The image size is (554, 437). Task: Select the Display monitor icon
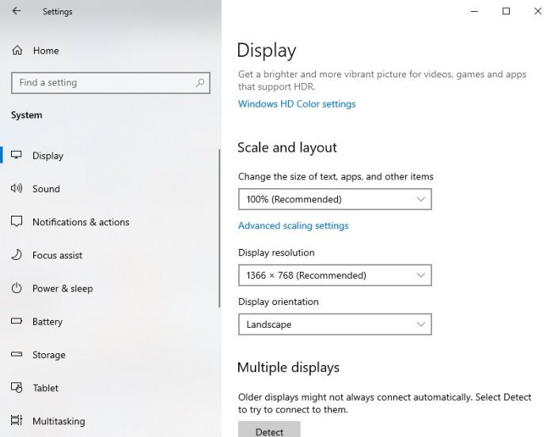(x=17, y=155)
